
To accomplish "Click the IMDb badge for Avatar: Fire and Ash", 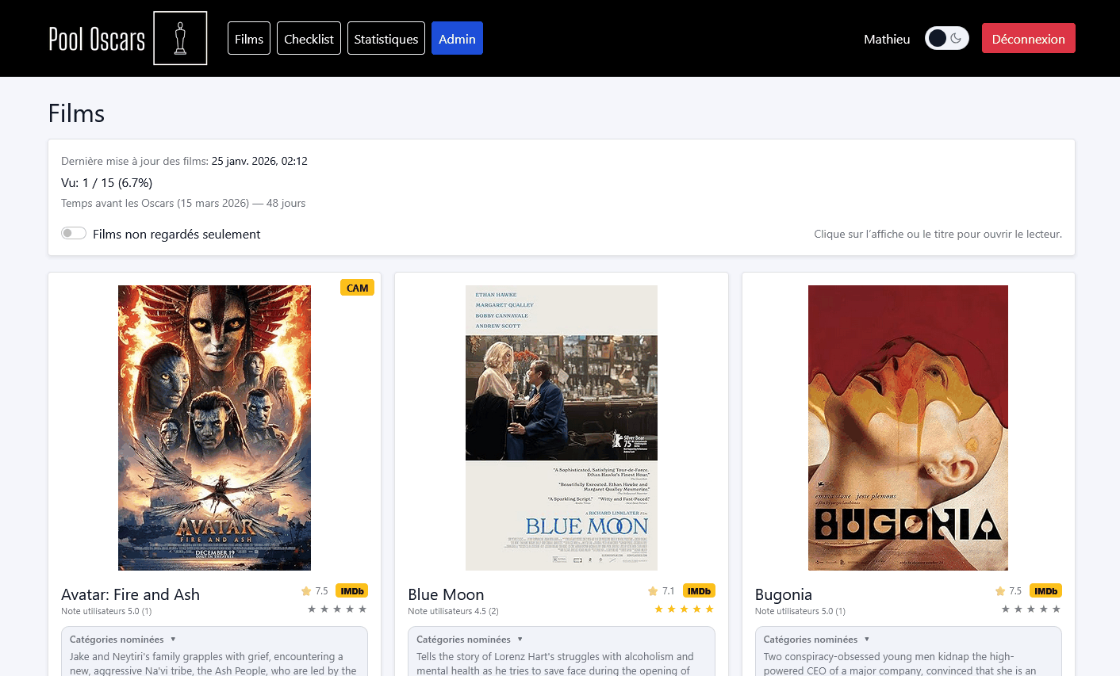I will [x=351, y=590].
